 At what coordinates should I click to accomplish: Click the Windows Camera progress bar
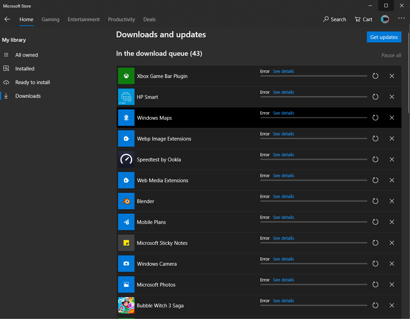tap(314, 264)
